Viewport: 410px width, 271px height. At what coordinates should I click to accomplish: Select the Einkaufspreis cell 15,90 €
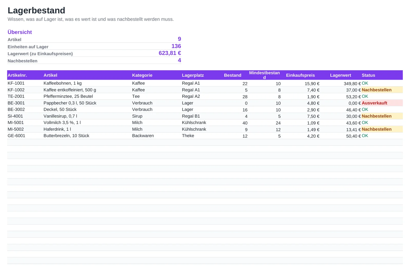[312, 84]
